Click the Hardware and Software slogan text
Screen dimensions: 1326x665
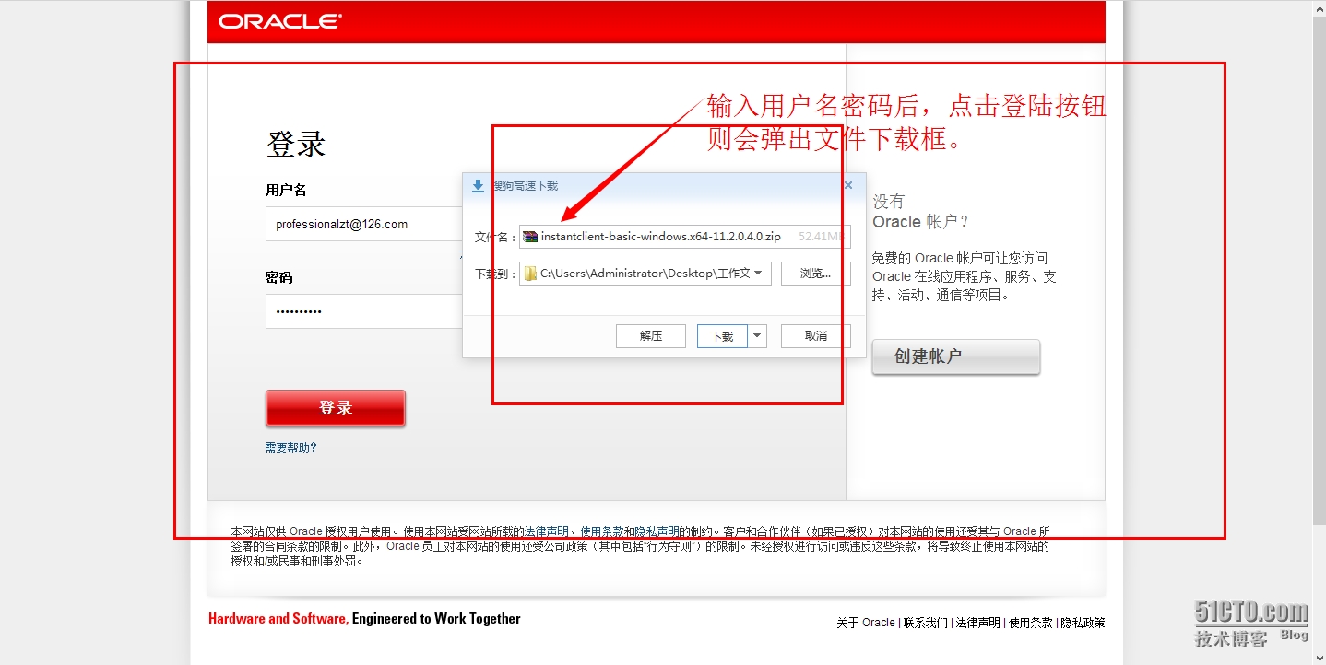coord(364,619)
